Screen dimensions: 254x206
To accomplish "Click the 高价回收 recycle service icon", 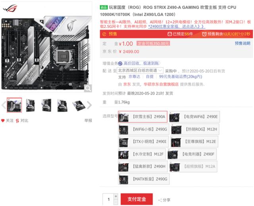I will [x=120, y=64].
